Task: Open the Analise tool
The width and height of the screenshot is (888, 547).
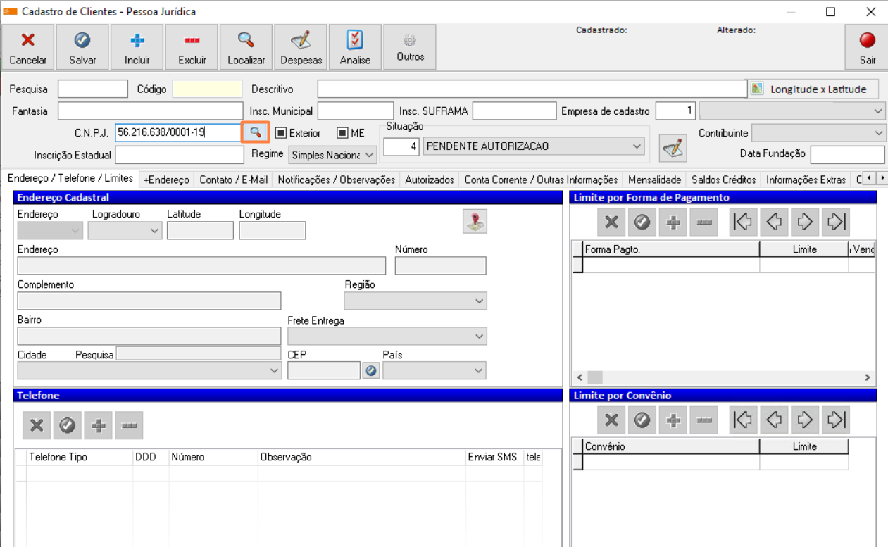Action: coord(355,47)
